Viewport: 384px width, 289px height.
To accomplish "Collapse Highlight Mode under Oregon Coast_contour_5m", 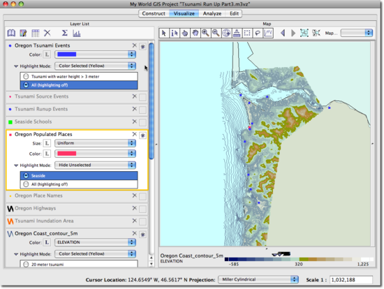I will (x=16, y=254).
